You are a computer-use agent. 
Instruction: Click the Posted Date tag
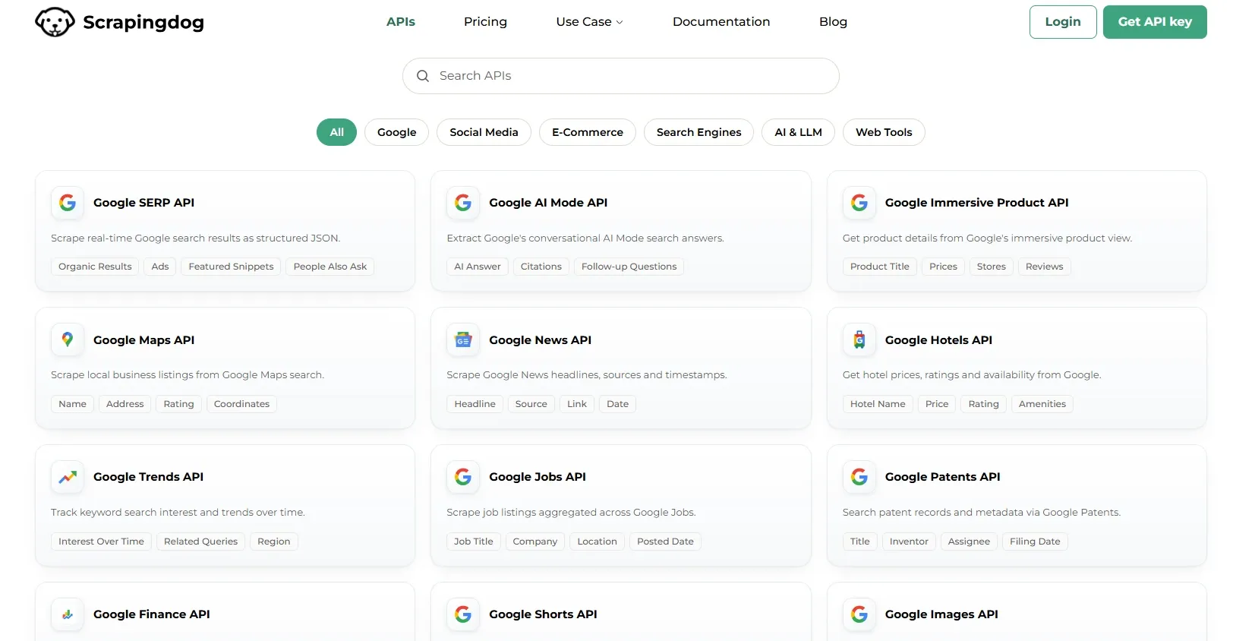click(x=665, y=542)
